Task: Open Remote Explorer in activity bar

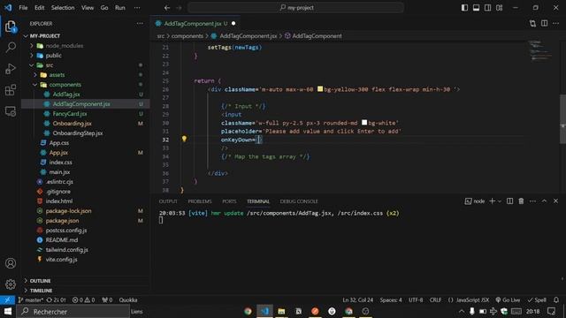Action: click(11, 111)
